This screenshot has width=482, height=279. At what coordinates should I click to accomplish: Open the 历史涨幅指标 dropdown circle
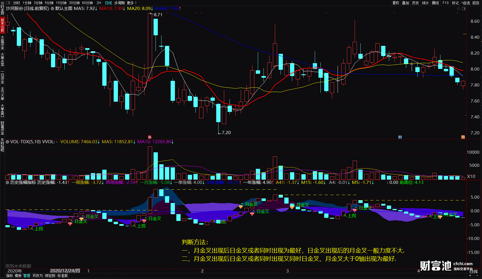[x=7, y=182]
